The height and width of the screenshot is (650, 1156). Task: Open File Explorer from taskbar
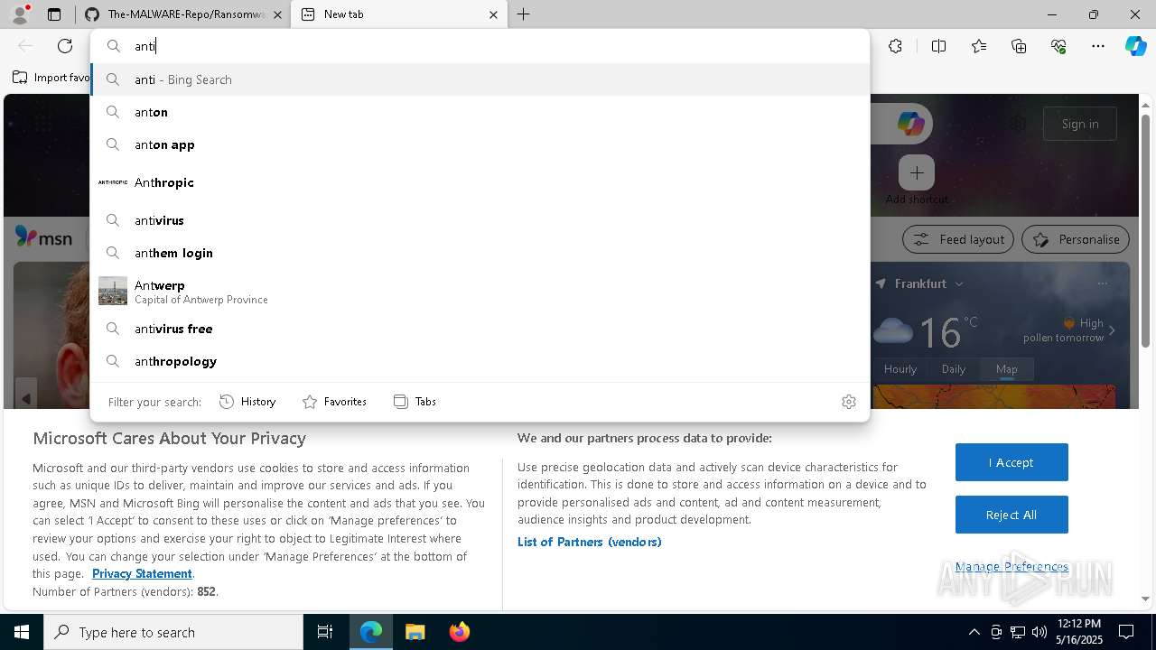pyautogui.click(x=415, y=632)
